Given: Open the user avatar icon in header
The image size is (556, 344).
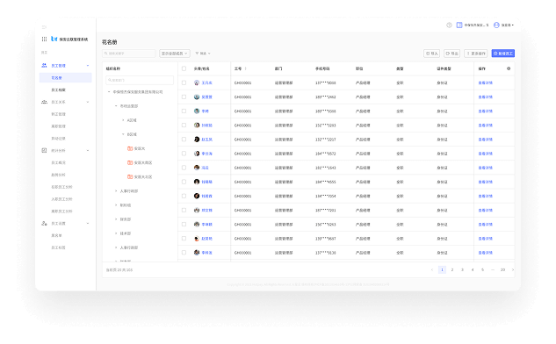Looking at the screenshot, I should pyautogui.click(x=496, y=25).
